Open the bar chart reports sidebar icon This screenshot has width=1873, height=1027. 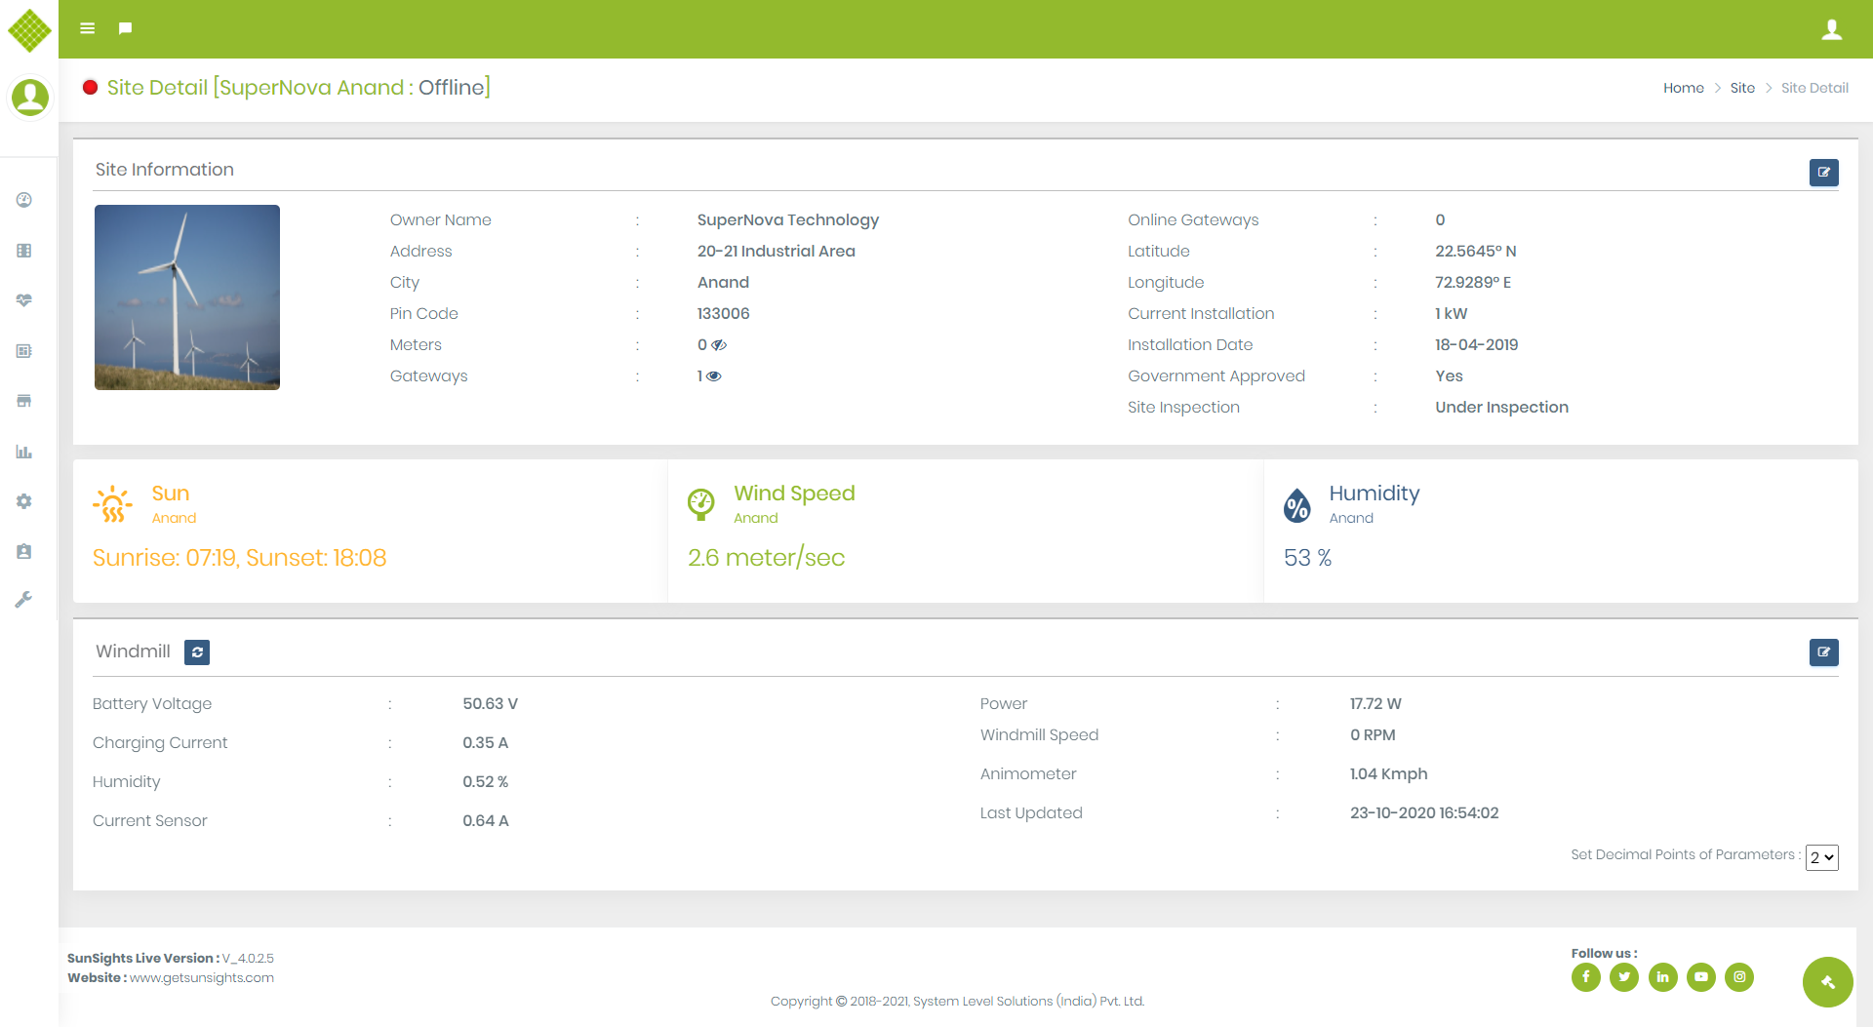(24, 452)
